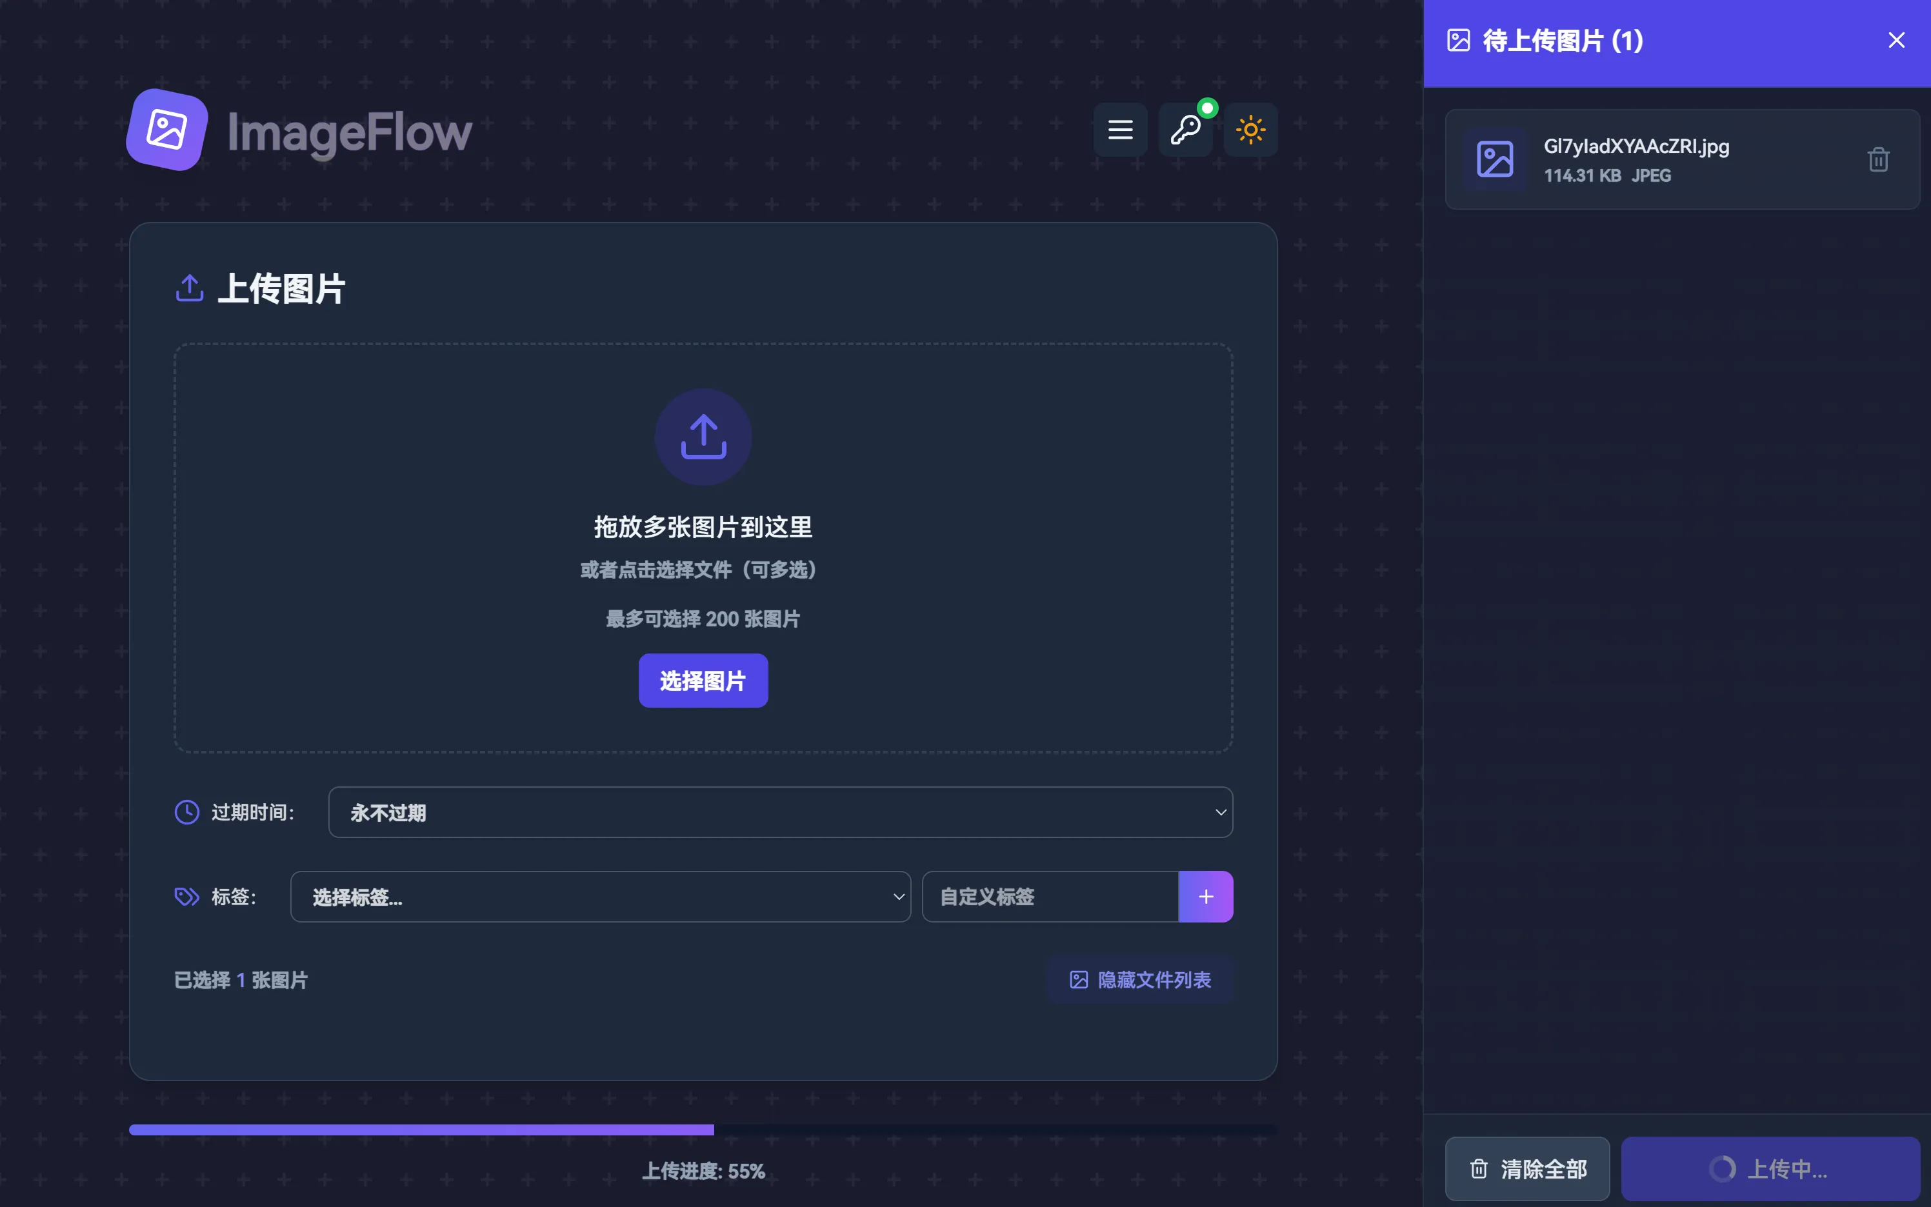
Task: Click the custom tag input field
Action: pos(1050,897)
